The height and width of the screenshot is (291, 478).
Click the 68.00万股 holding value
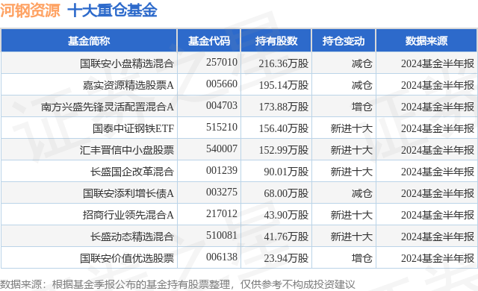point(286,193)
